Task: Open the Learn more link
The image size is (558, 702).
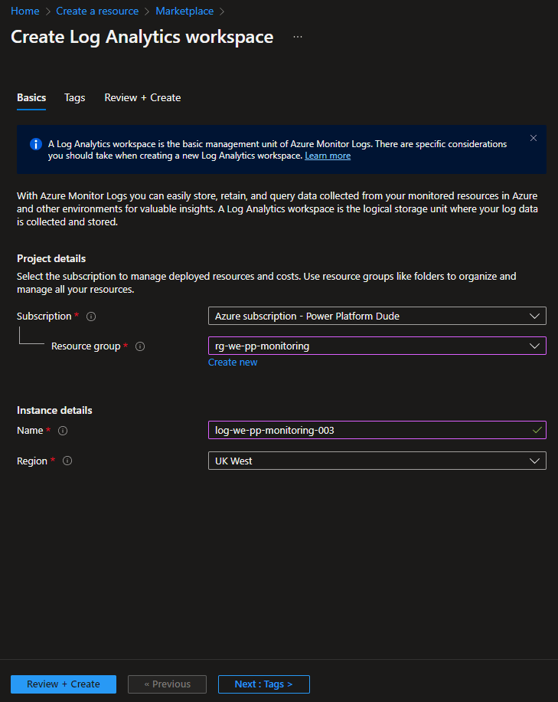Action: click(328, 156)
